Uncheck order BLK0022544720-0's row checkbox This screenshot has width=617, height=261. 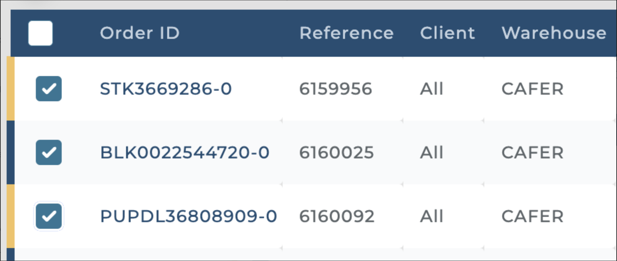pyautogui.click(x=48, y=152)
